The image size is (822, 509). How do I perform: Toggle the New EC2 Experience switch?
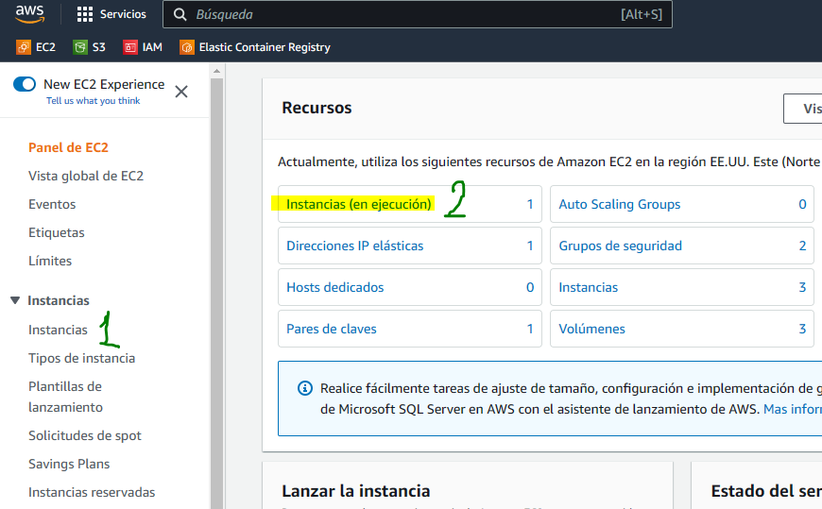25,84
